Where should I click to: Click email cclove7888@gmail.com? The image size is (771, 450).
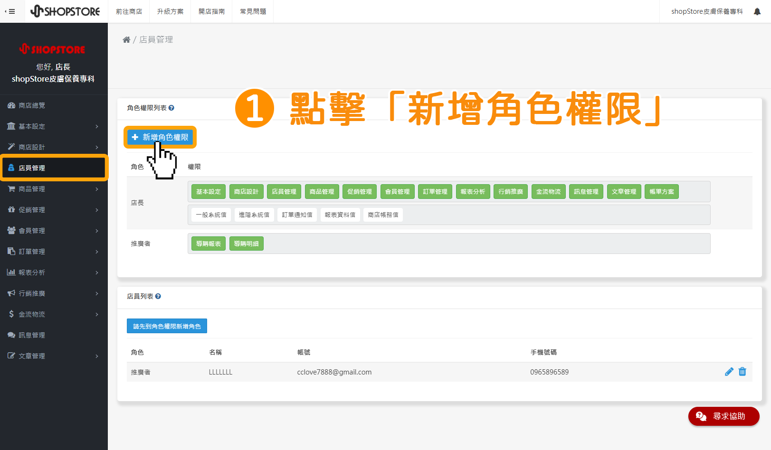coord(334,372)
